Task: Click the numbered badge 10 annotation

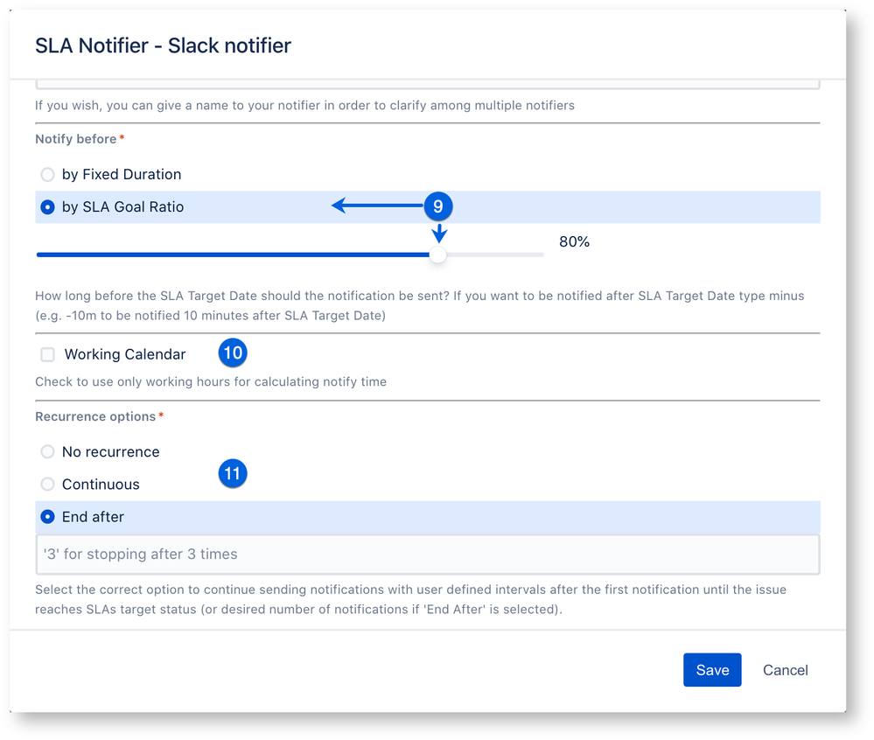Action: (x=233, y=353)
